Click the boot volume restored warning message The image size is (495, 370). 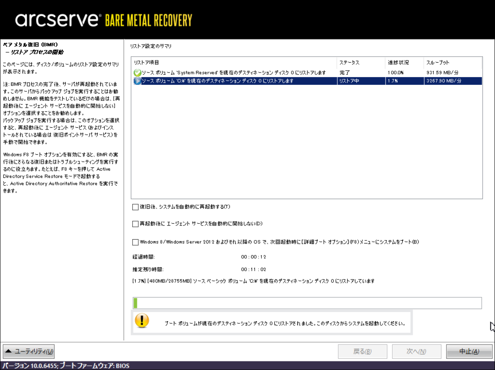(285, 324)
